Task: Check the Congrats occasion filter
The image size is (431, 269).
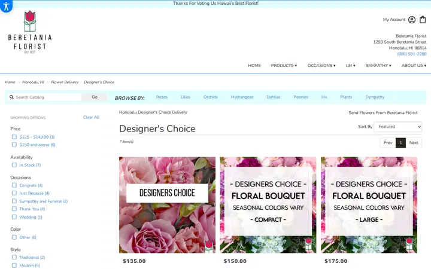Action: coord(14,185)
